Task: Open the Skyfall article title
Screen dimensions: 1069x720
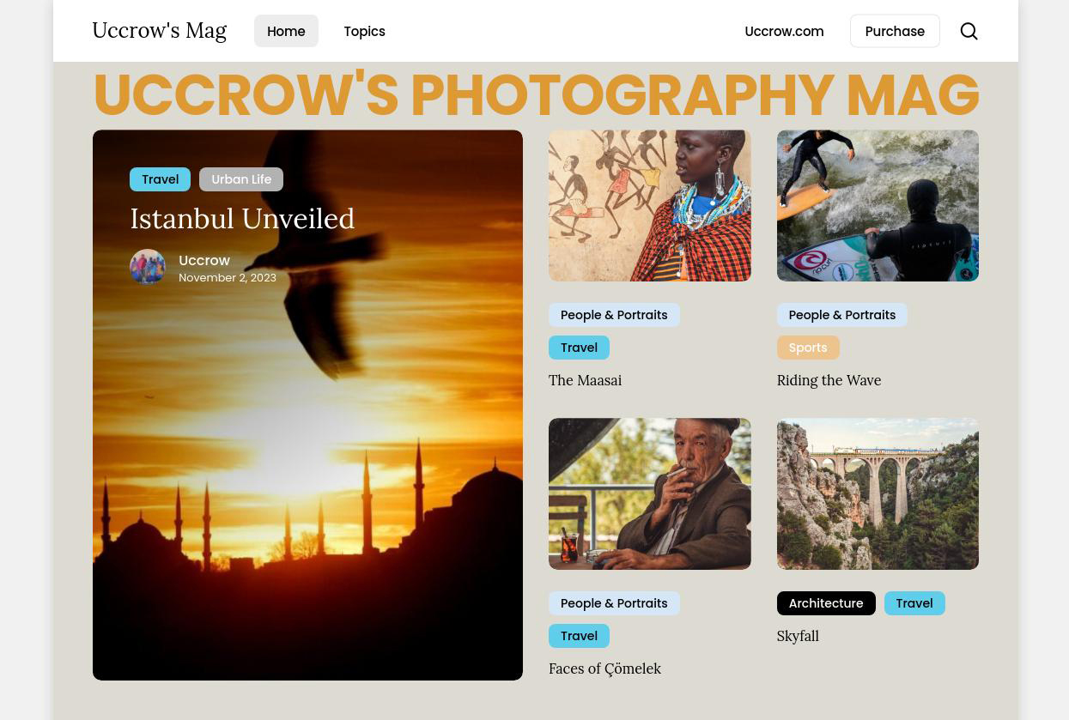Action: coord(798,636)
